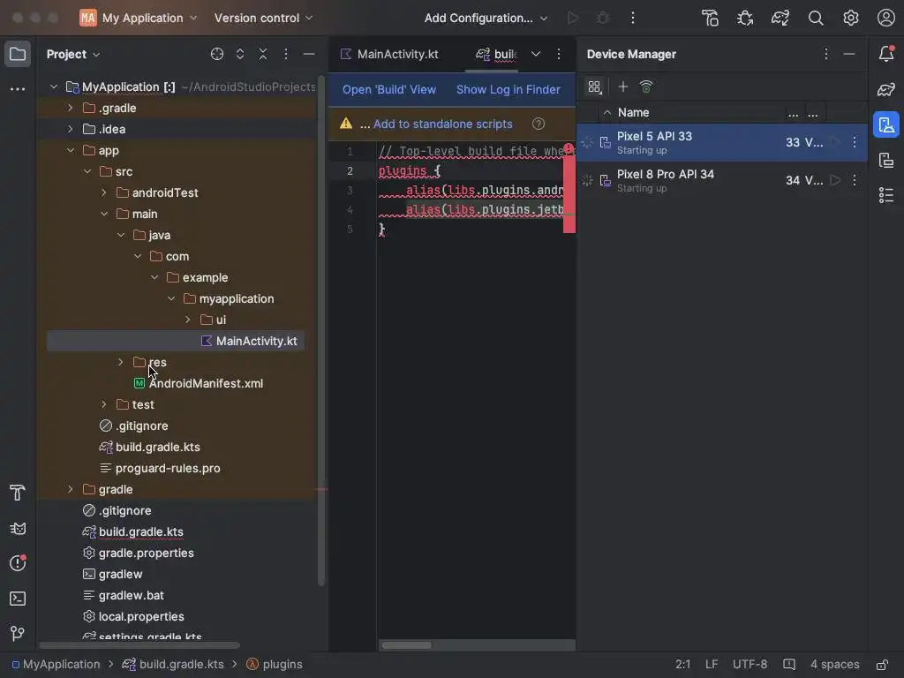Hide the Project panel with minimize icon
The image size is (904, 678).
click(309, 54)
